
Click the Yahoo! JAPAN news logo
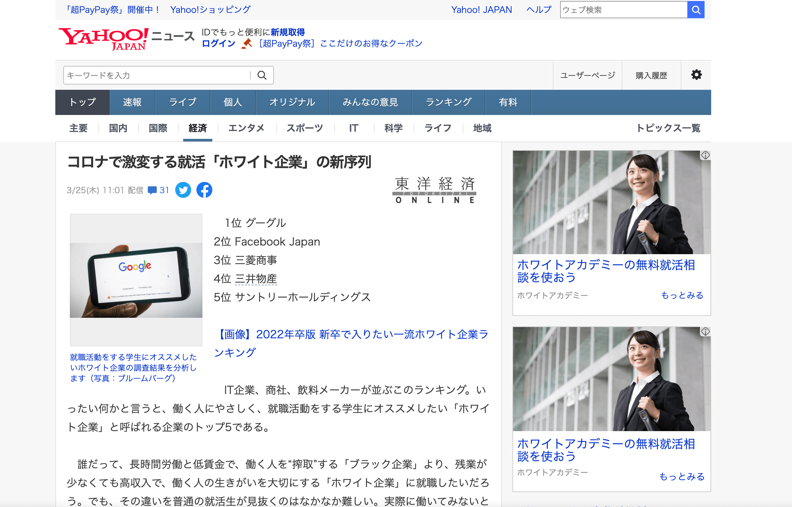click(x=127, y=39)
